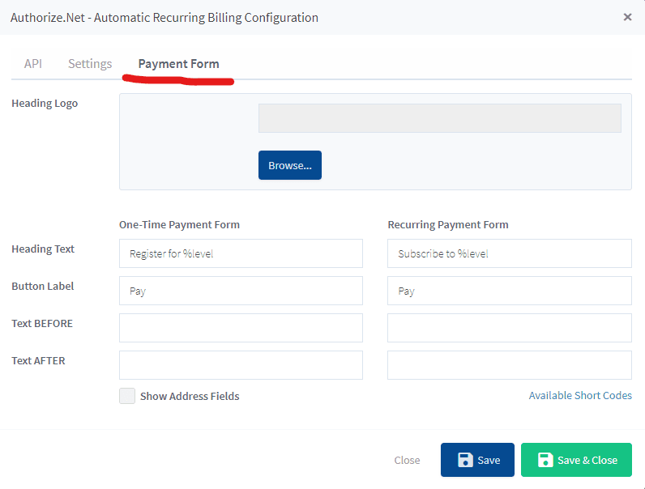The width and height of the screenshot is (645, 489).
Task: Click the Text AFTER label
Action: (x=38, y=361)
